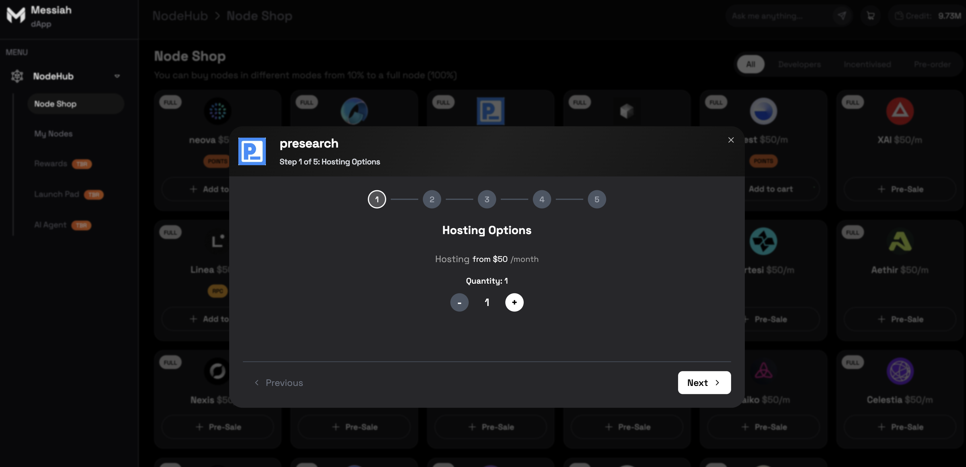
Task: Click the XAI red triangle logo
Action: 900,111
